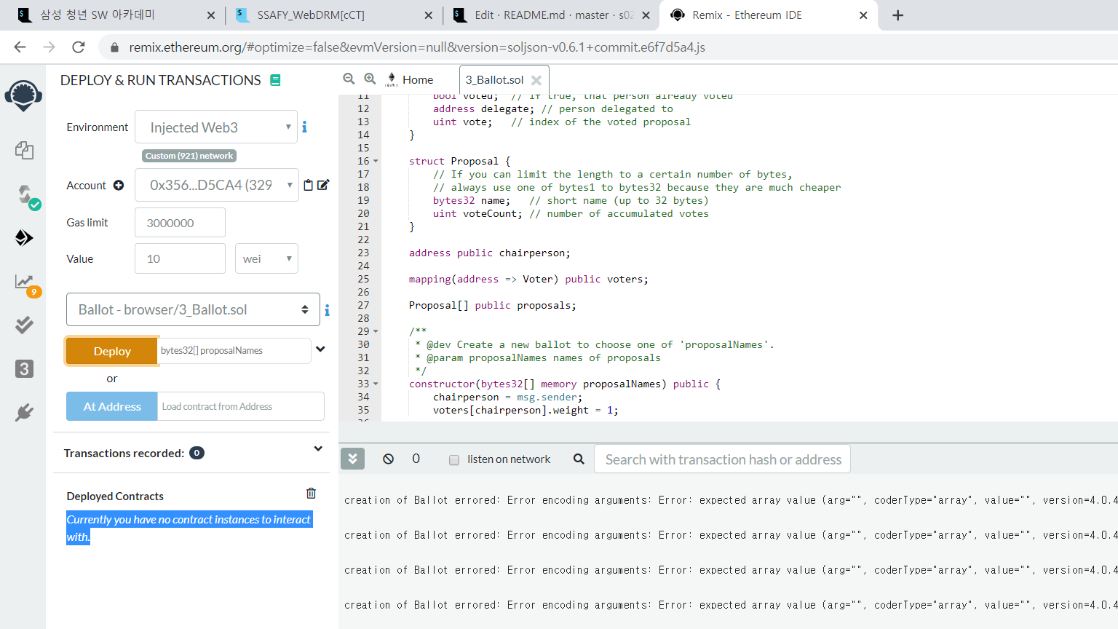Expand the Transactions recorded section

318,449
